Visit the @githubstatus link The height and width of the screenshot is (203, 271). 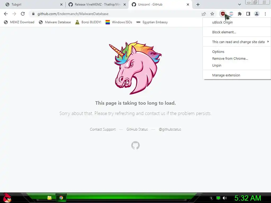tap(170, 129)
